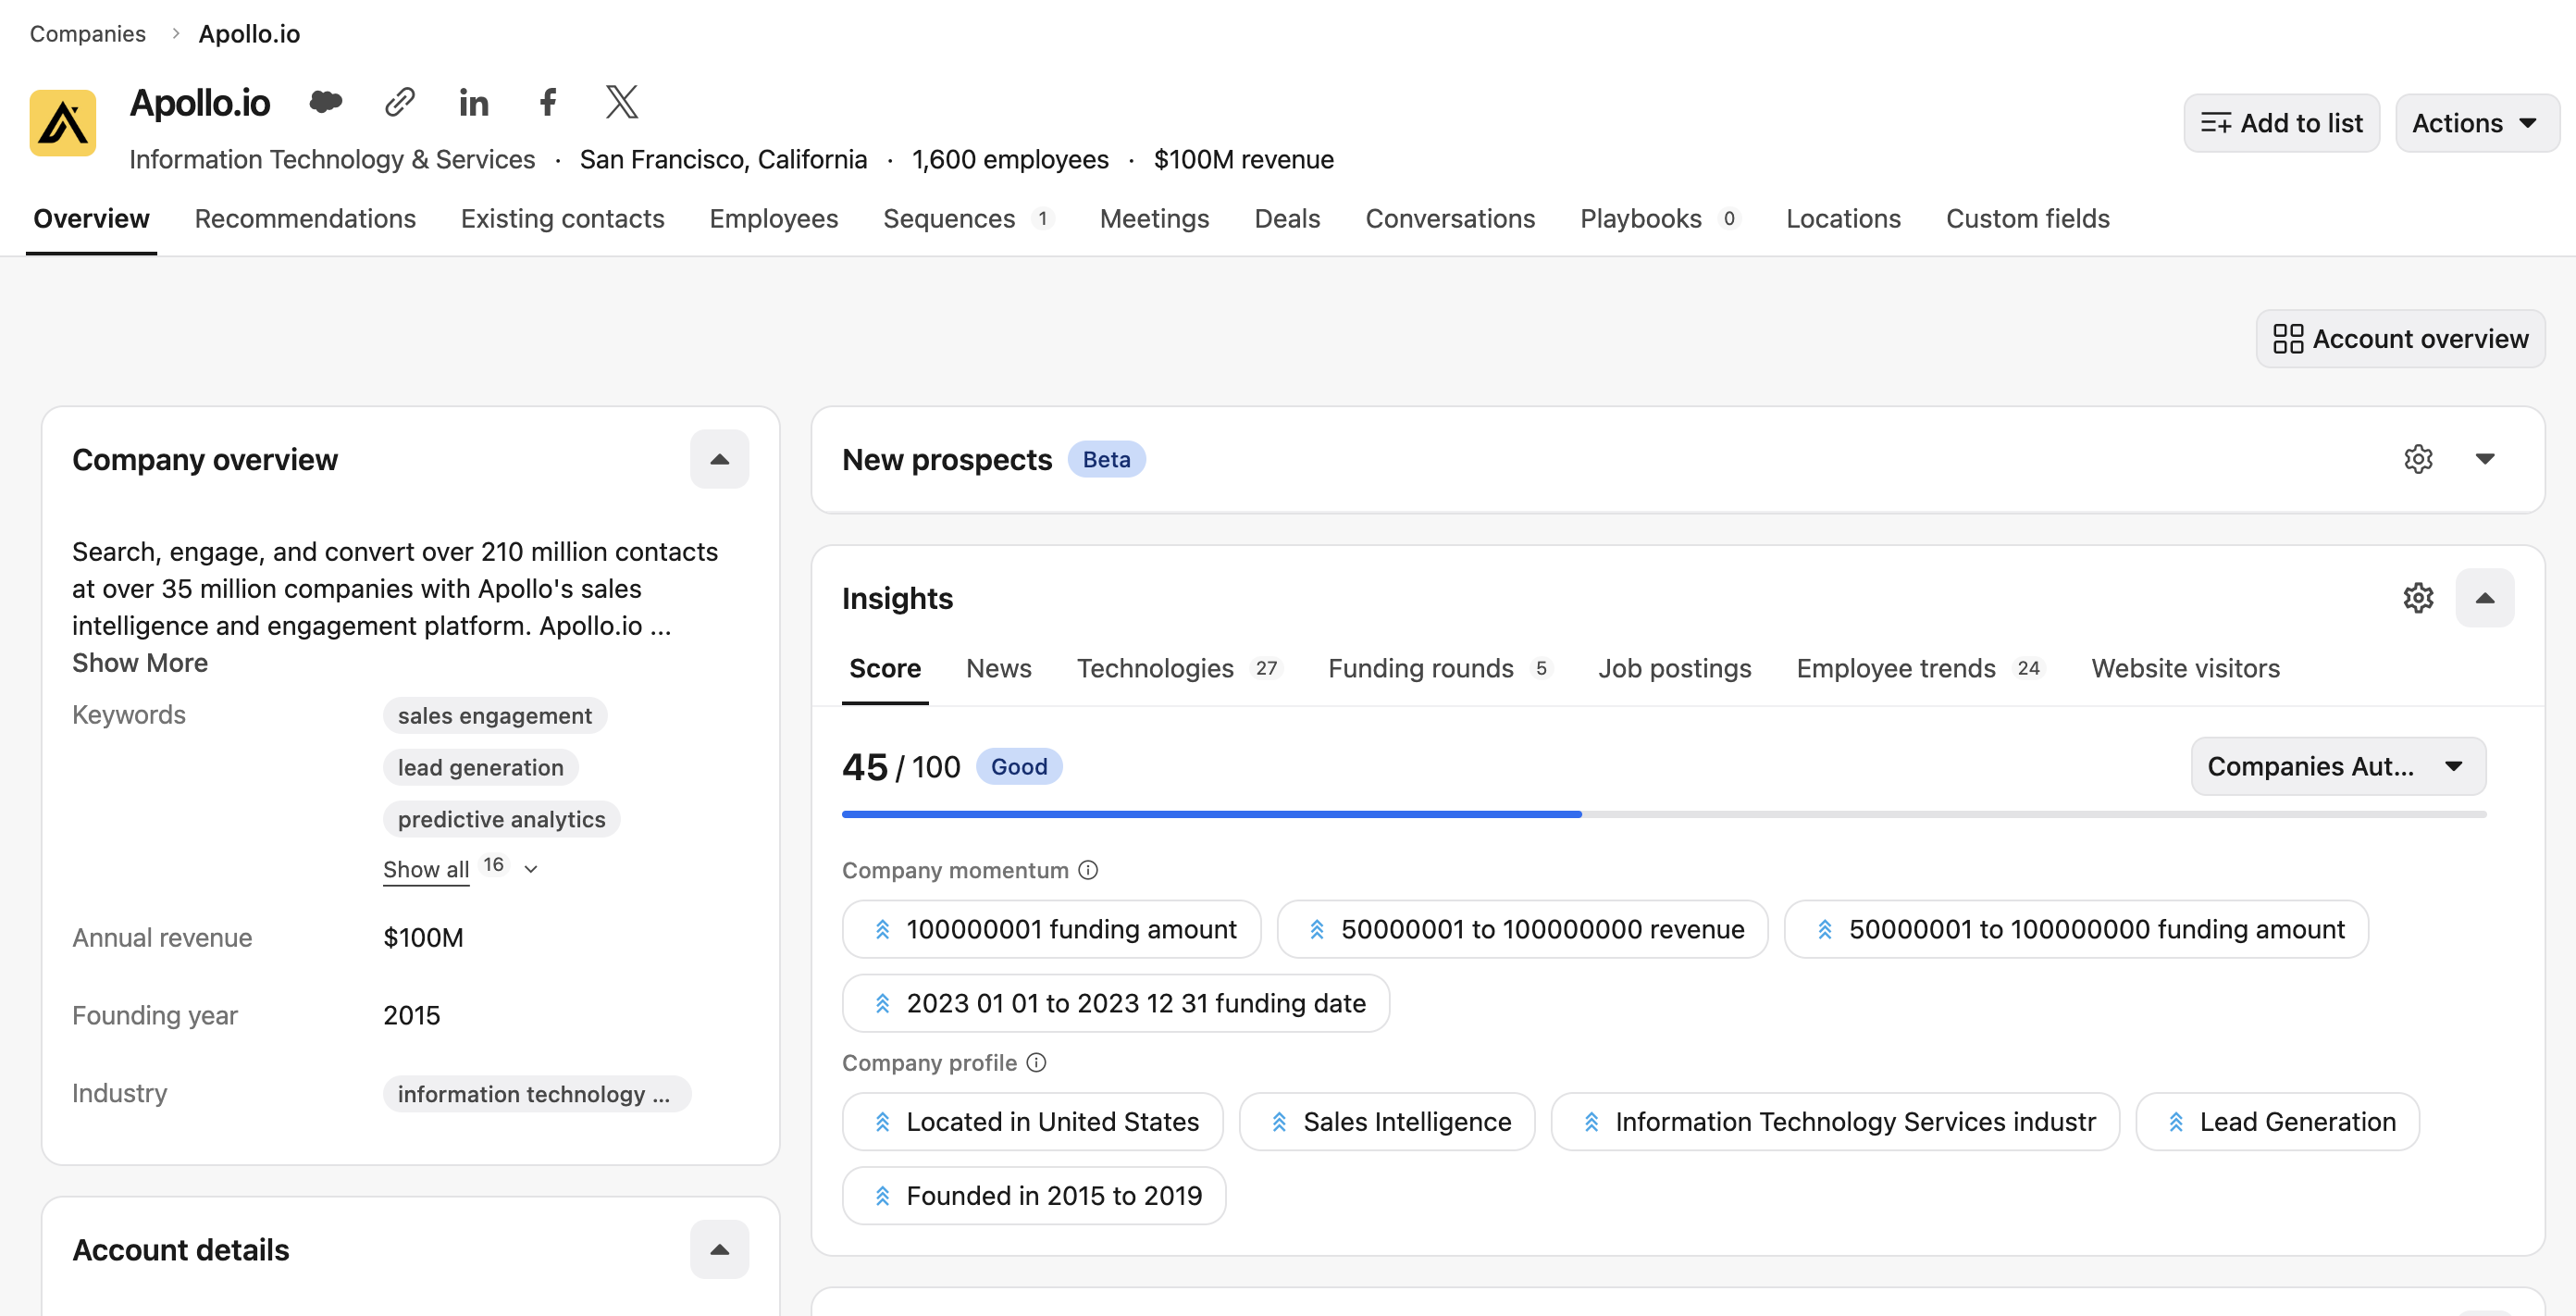Open Insights panel settings gear
2576x1316 pixels.
pyautogui.click(x=2418, y=598)
